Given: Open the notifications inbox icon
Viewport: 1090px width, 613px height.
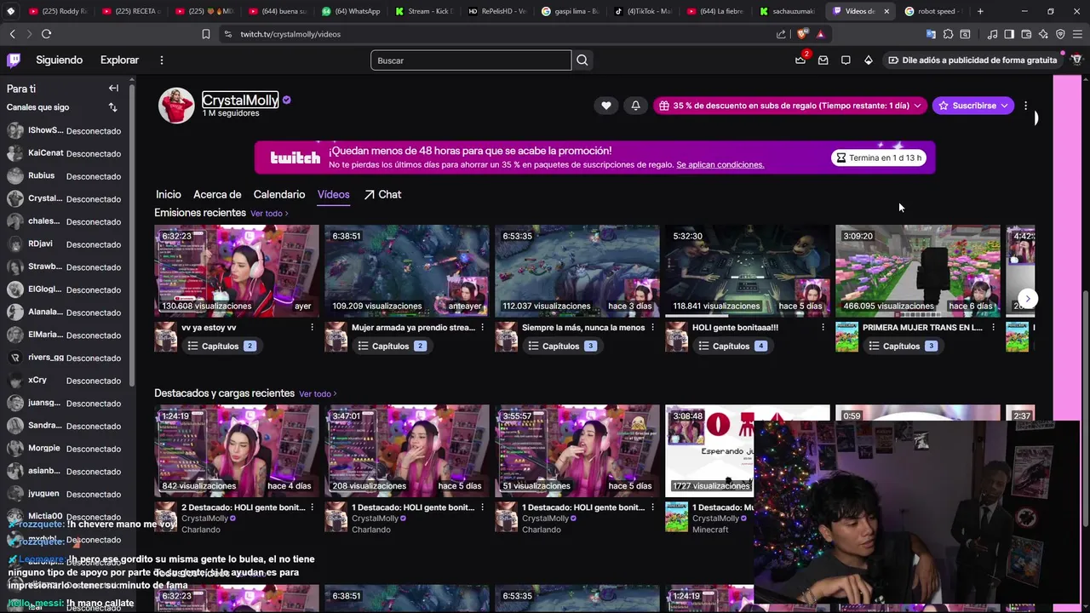Looking at the screenshot, I should [823, 60].
